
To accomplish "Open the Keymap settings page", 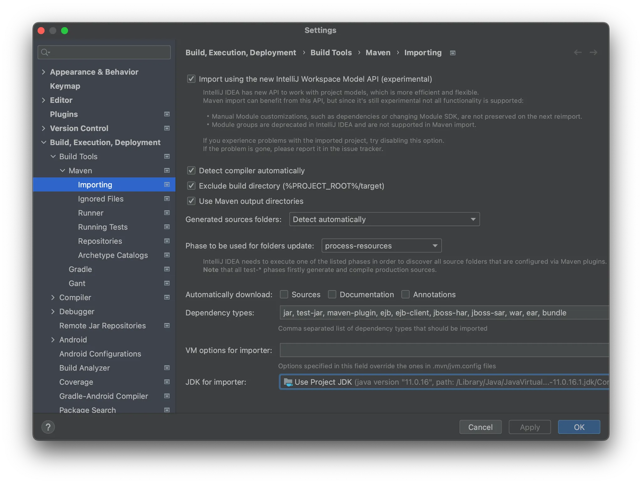I will pos(65,86).
